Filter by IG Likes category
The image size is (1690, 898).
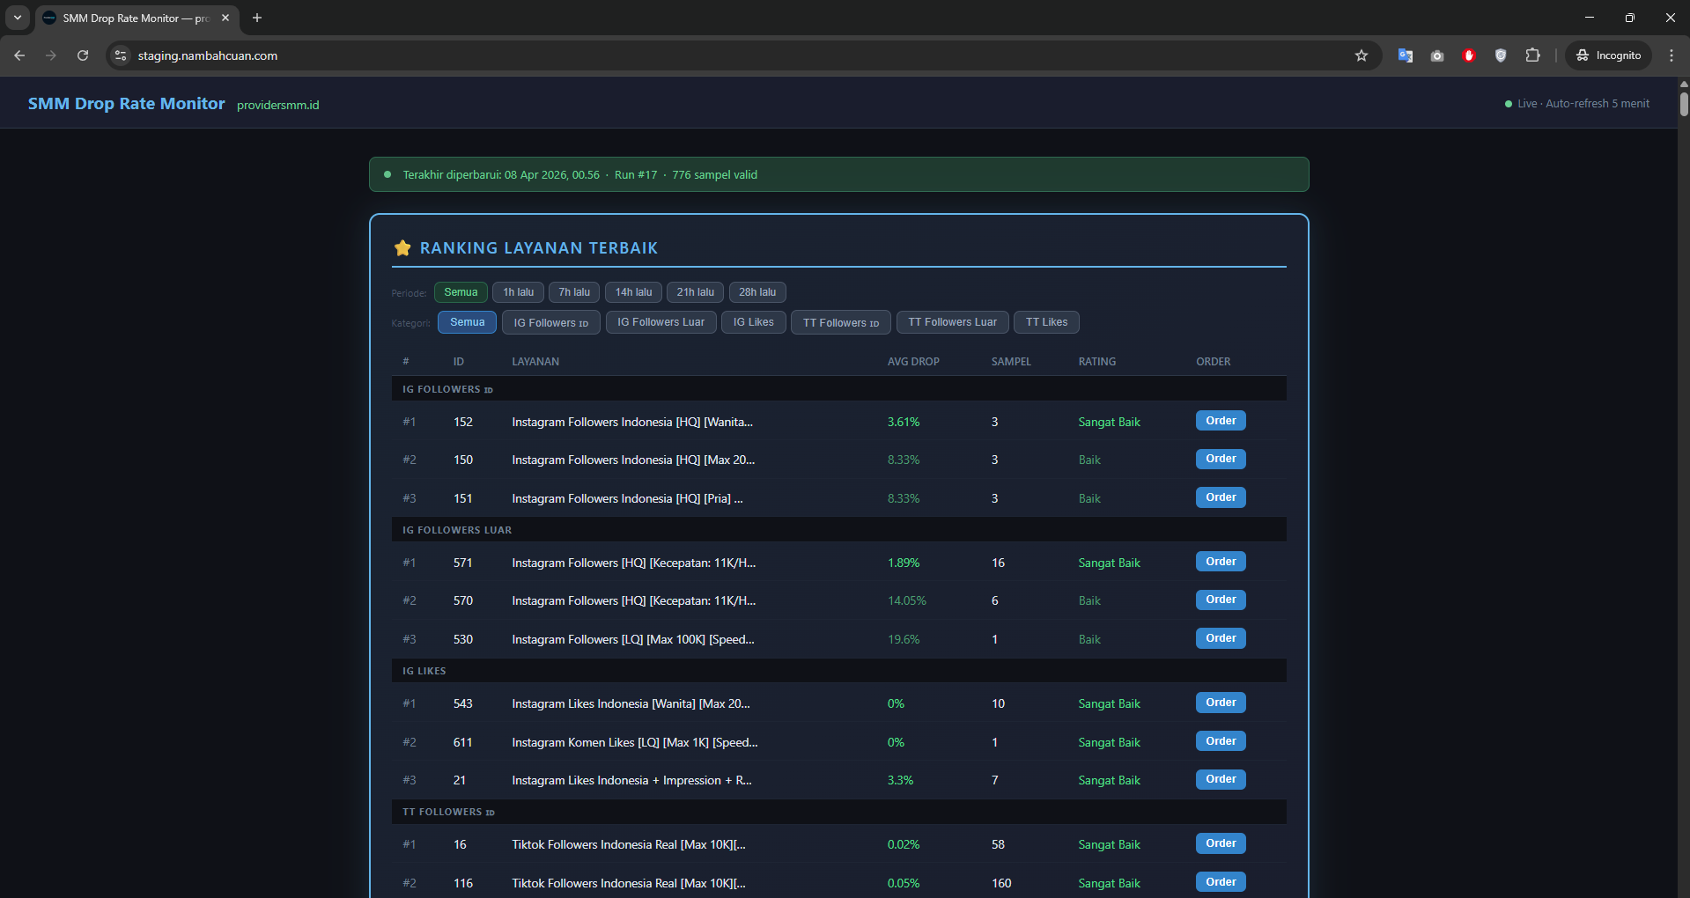[753, 322]
